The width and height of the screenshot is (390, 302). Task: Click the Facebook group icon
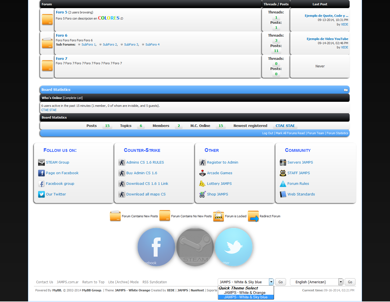click(41, 184)
